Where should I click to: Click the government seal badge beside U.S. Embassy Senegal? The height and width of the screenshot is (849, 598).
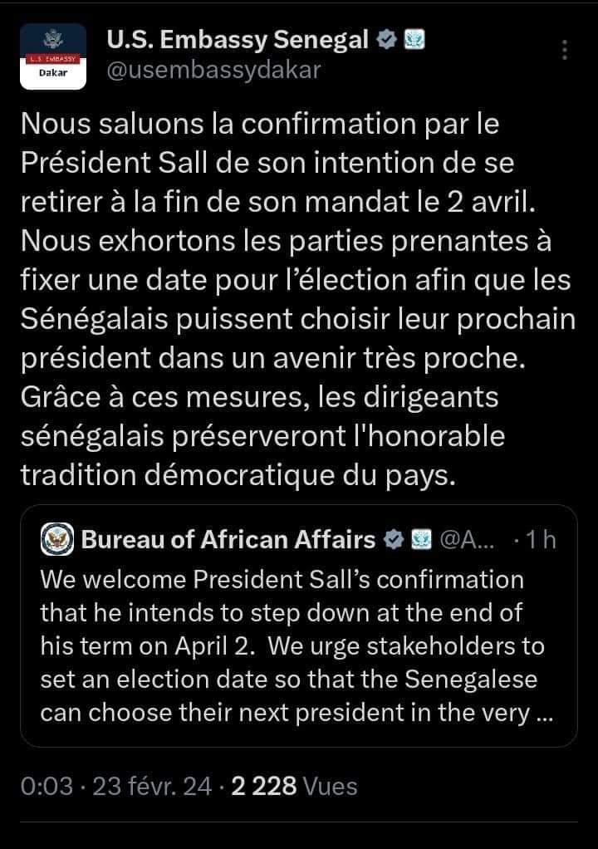click(x=414, y=39)
